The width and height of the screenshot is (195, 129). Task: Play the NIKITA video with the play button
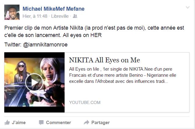[33, 82]
